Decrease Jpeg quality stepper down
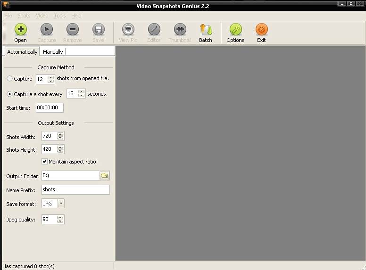Image resolution: width=366 pixels, height=270 pixels. pos(60,221)
